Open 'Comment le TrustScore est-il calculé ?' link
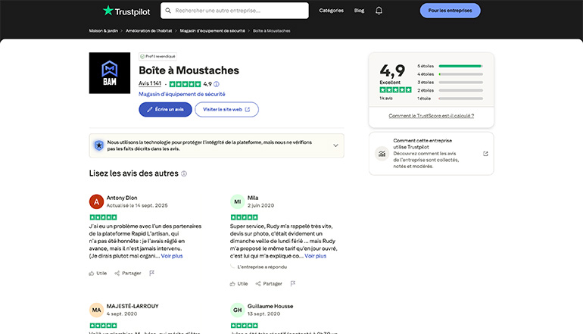Image resolution: width=583 pixels, height=334 pixels. tap(432, 116)
